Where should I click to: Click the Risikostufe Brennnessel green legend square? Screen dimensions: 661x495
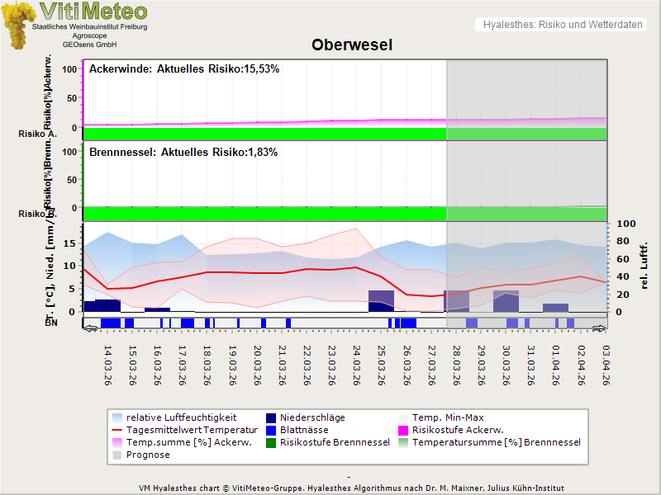[x=272, y=442]
